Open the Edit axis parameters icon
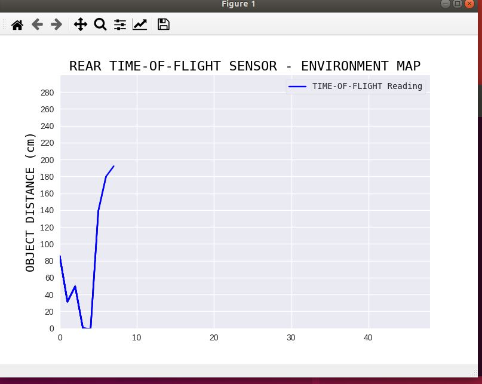 pos(140,24)
